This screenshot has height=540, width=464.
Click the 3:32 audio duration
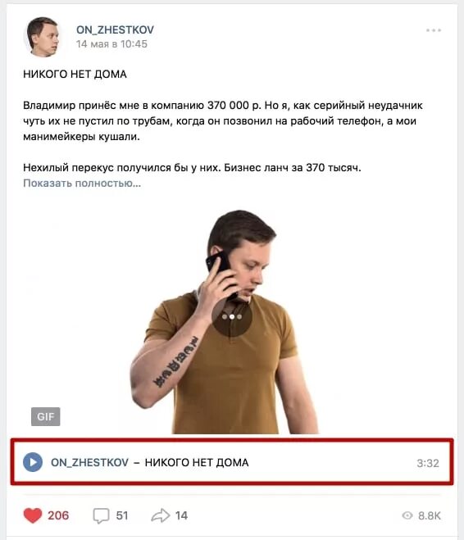(x=428, y=463)
